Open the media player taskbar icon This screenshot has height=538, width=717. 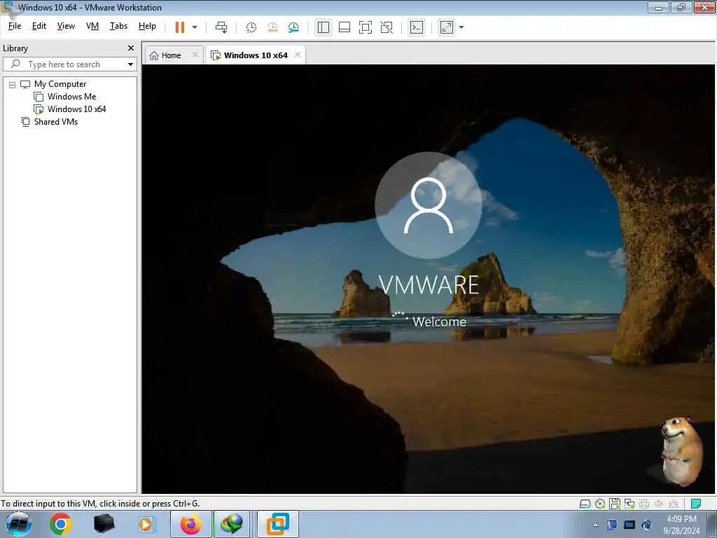(146, 524)
